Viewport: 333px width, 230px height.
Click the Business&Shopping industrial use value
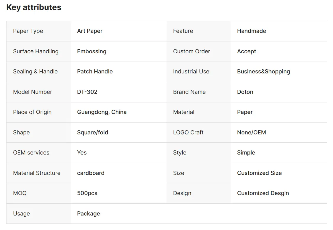(x=263, y=72)
